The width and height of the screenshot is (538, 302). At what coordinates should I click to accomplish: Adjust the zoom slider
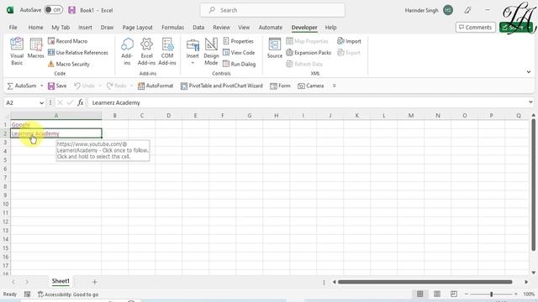pos(491,294)
